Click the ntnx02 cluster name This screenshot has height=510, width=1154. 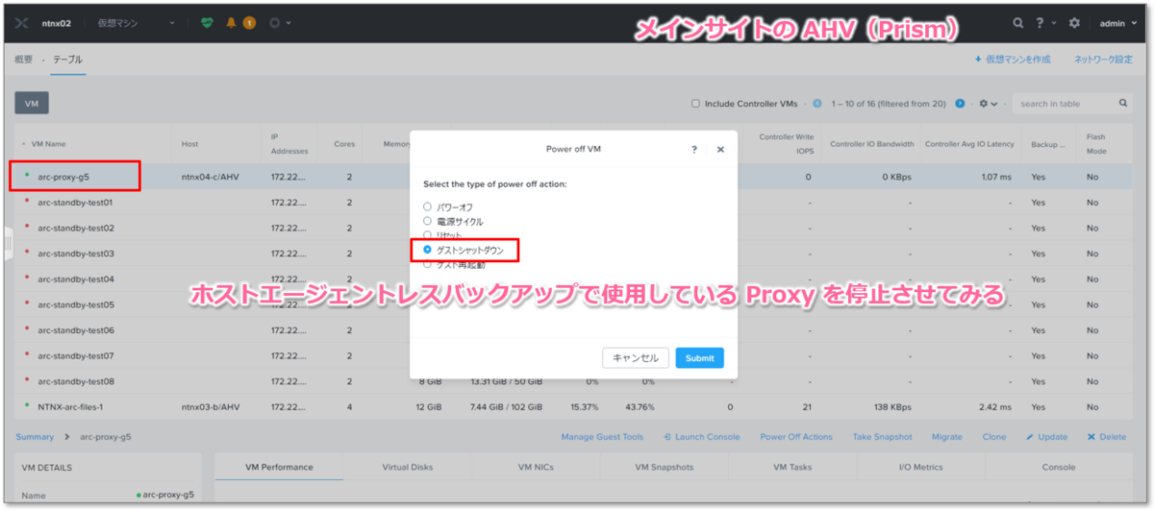coord(58,22)
